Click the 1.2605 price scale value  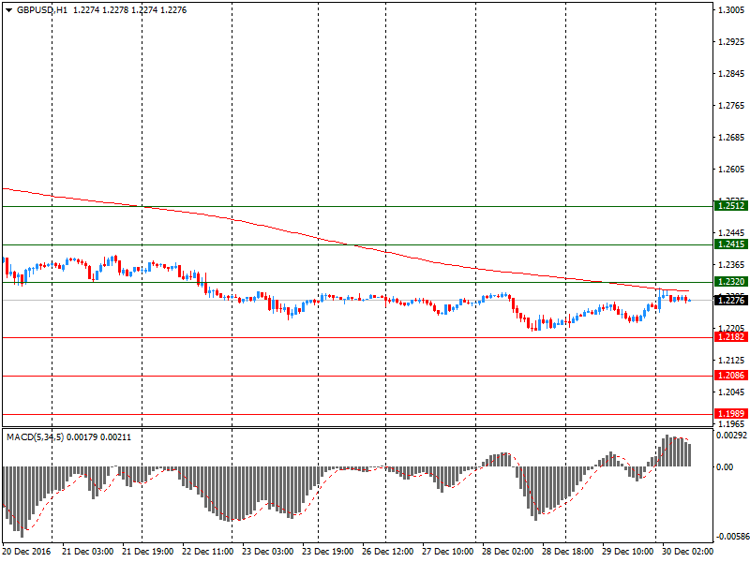coord(731,170)
